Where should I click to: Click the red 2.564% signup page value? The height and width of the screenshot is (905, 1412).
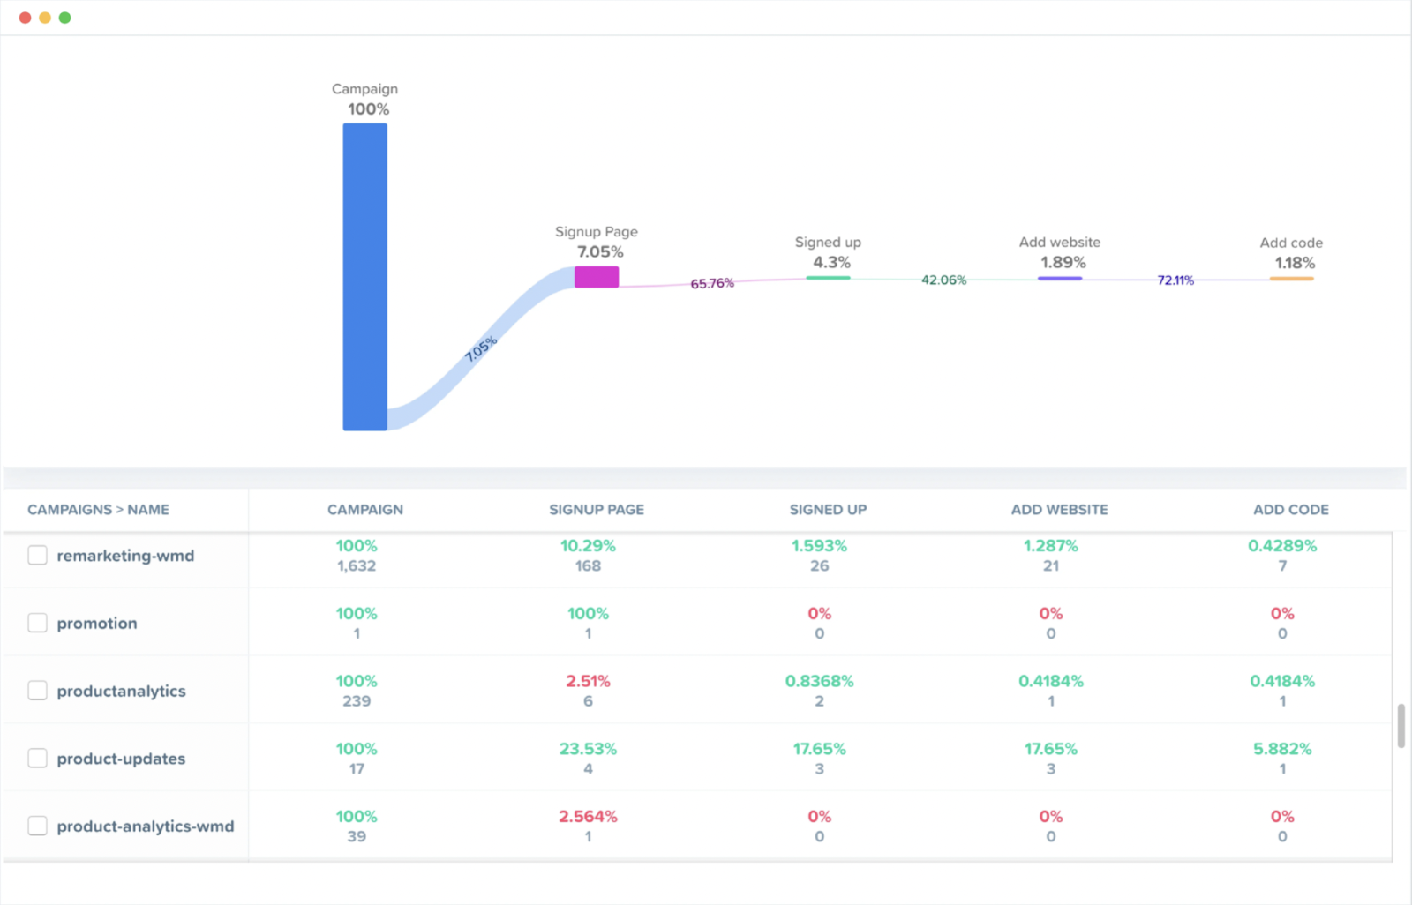(x=588, y=817)
